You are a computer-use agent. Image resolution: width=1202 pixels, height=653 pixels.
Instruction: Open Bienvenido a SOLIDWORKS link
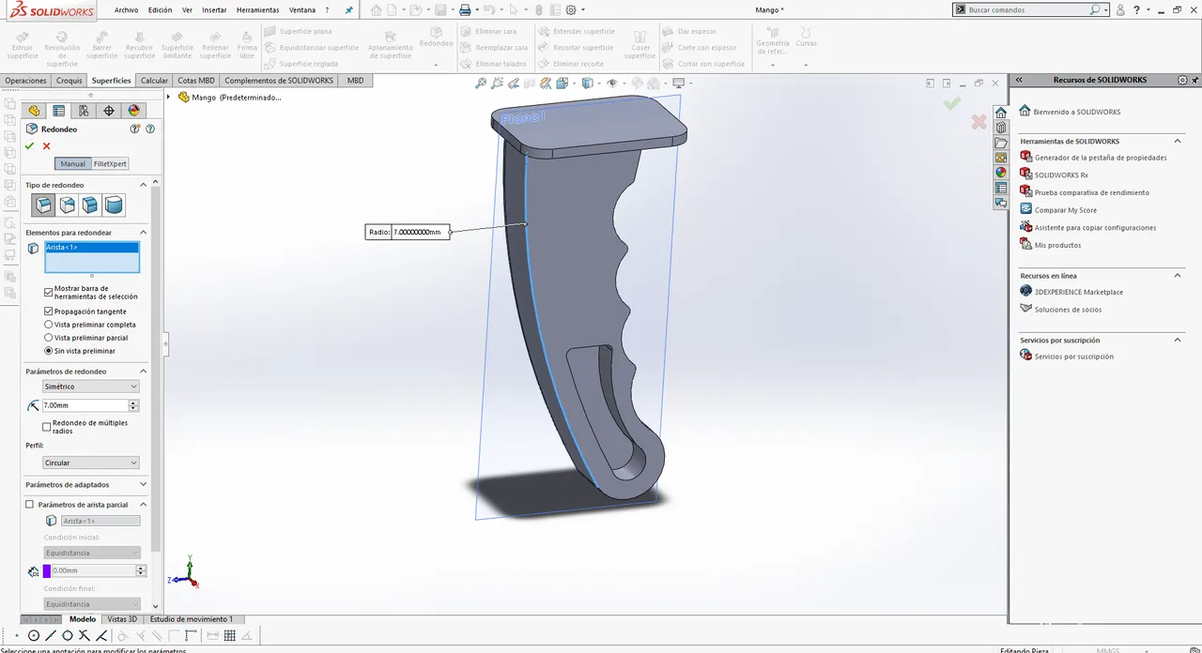(1077, 112)
